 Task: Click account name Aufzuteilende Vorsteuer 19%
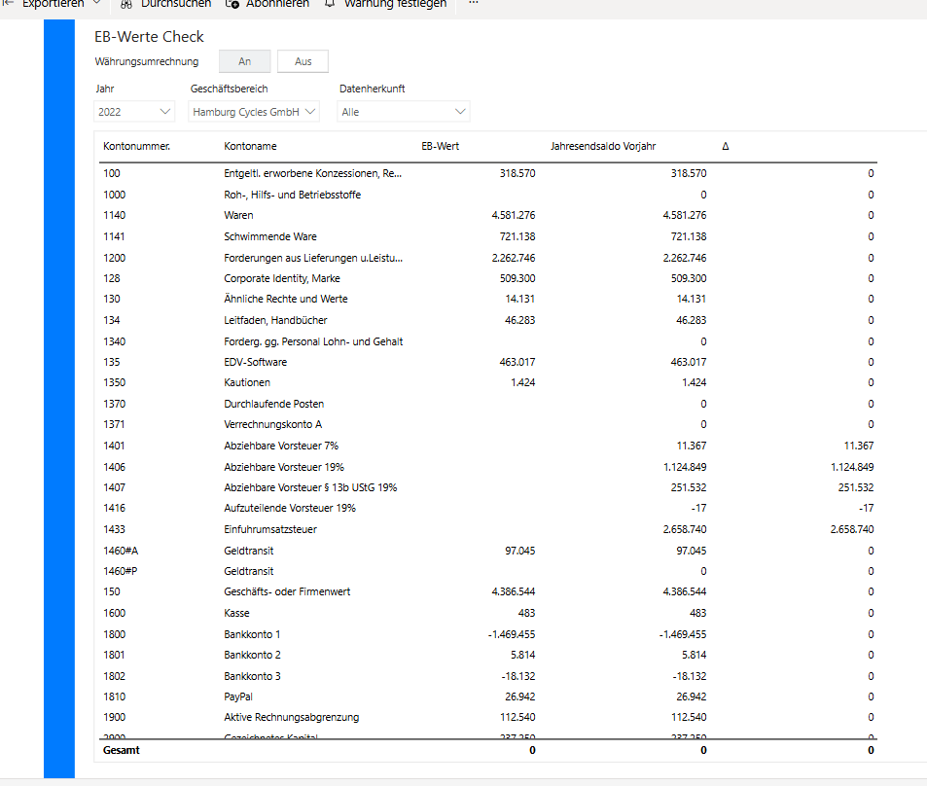[x=290, y=508]
